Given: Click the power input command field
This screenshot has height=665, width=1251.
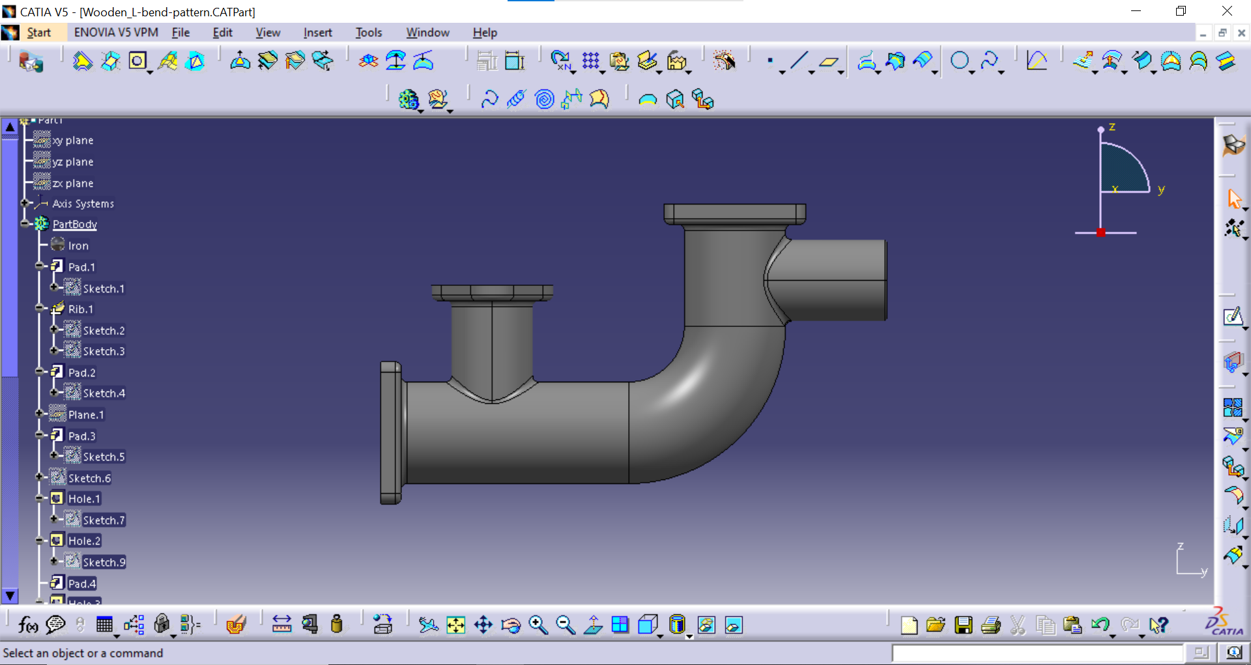Looking at the screenshot, I should tap(1037, 653).
